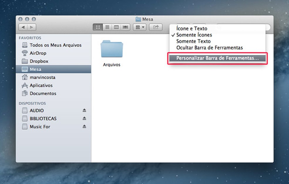289x184 pixels.
Task: Close the Finder window
Action: click(x=21, y=19)
